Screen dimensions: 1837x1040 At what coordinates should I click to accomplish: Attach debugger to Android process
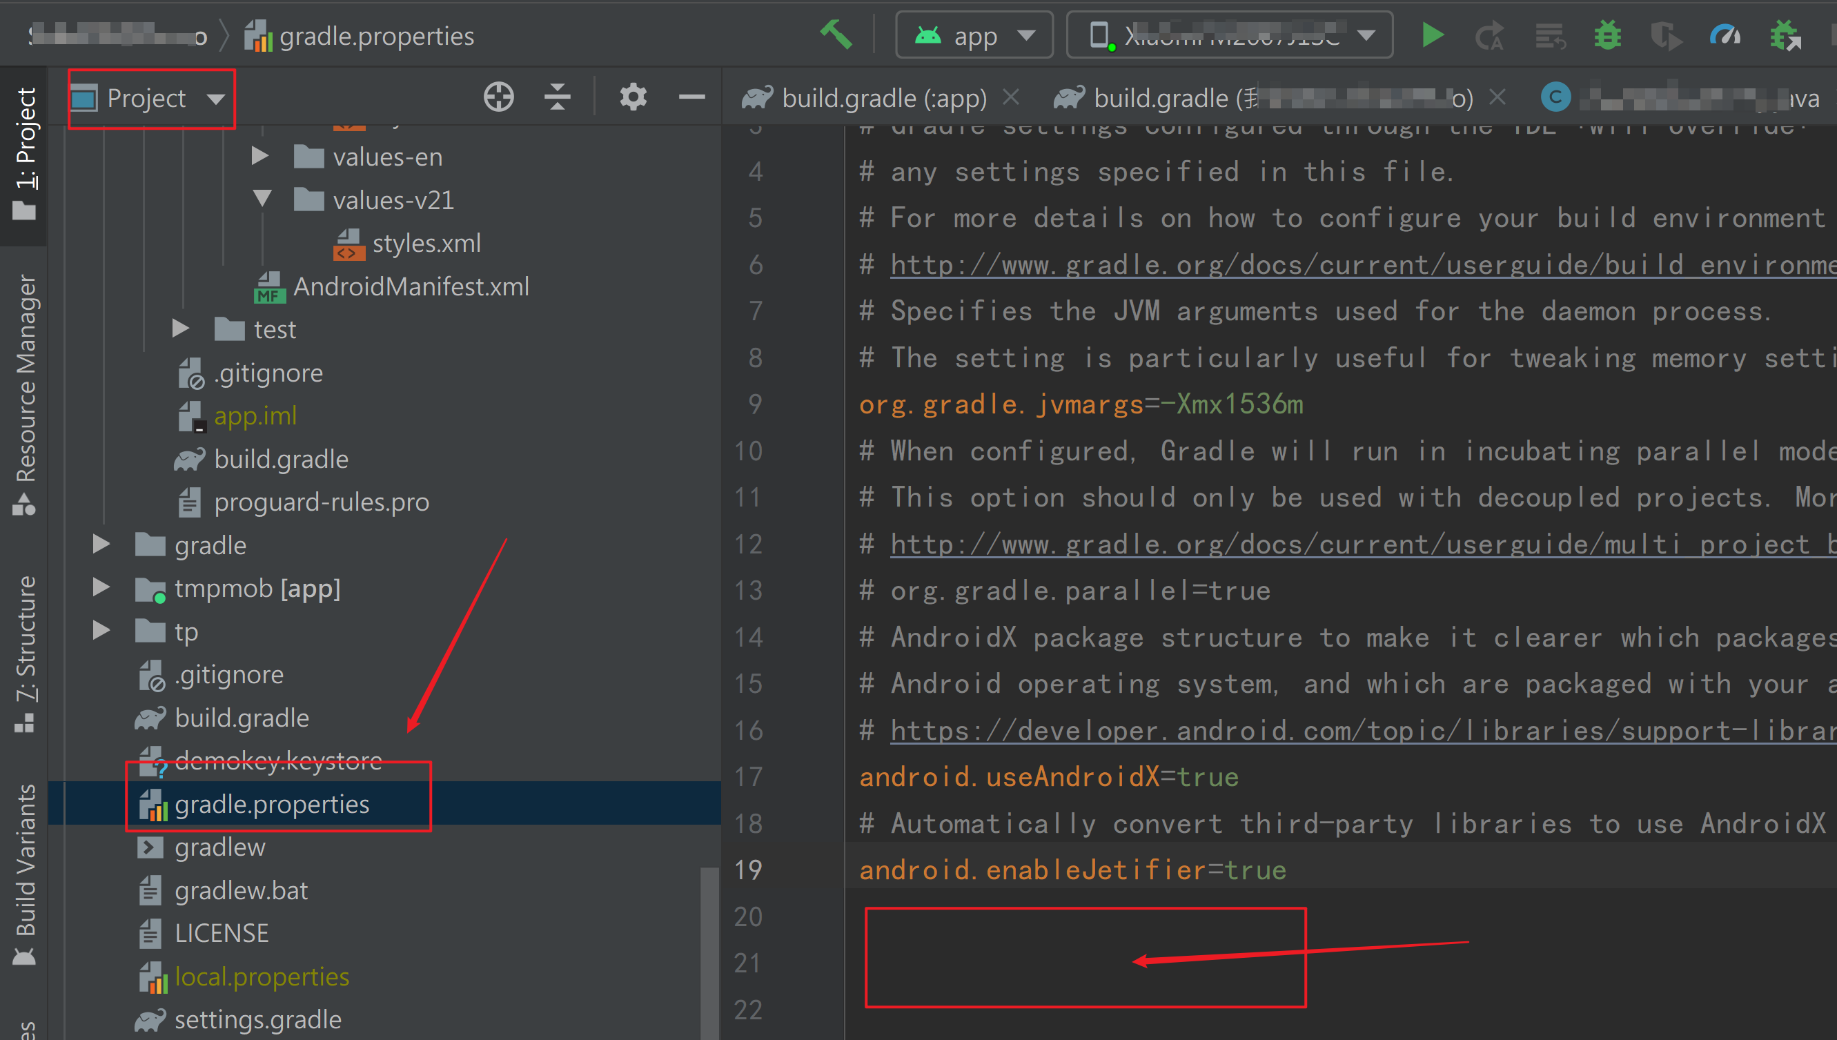click(1785, 35)
